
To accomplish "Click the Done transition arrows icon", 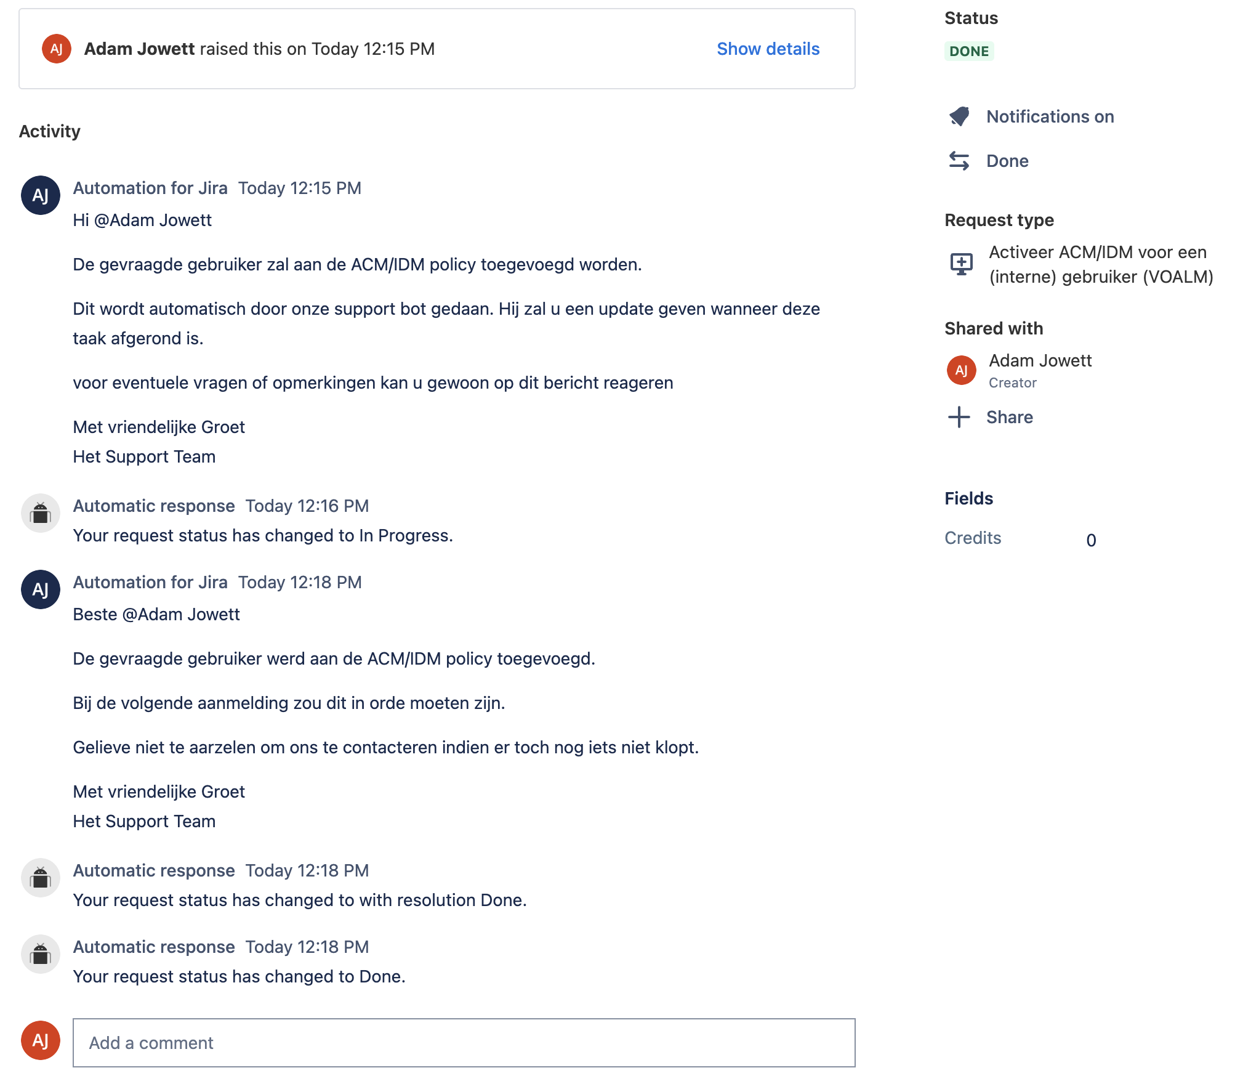I will click(959, 161).
